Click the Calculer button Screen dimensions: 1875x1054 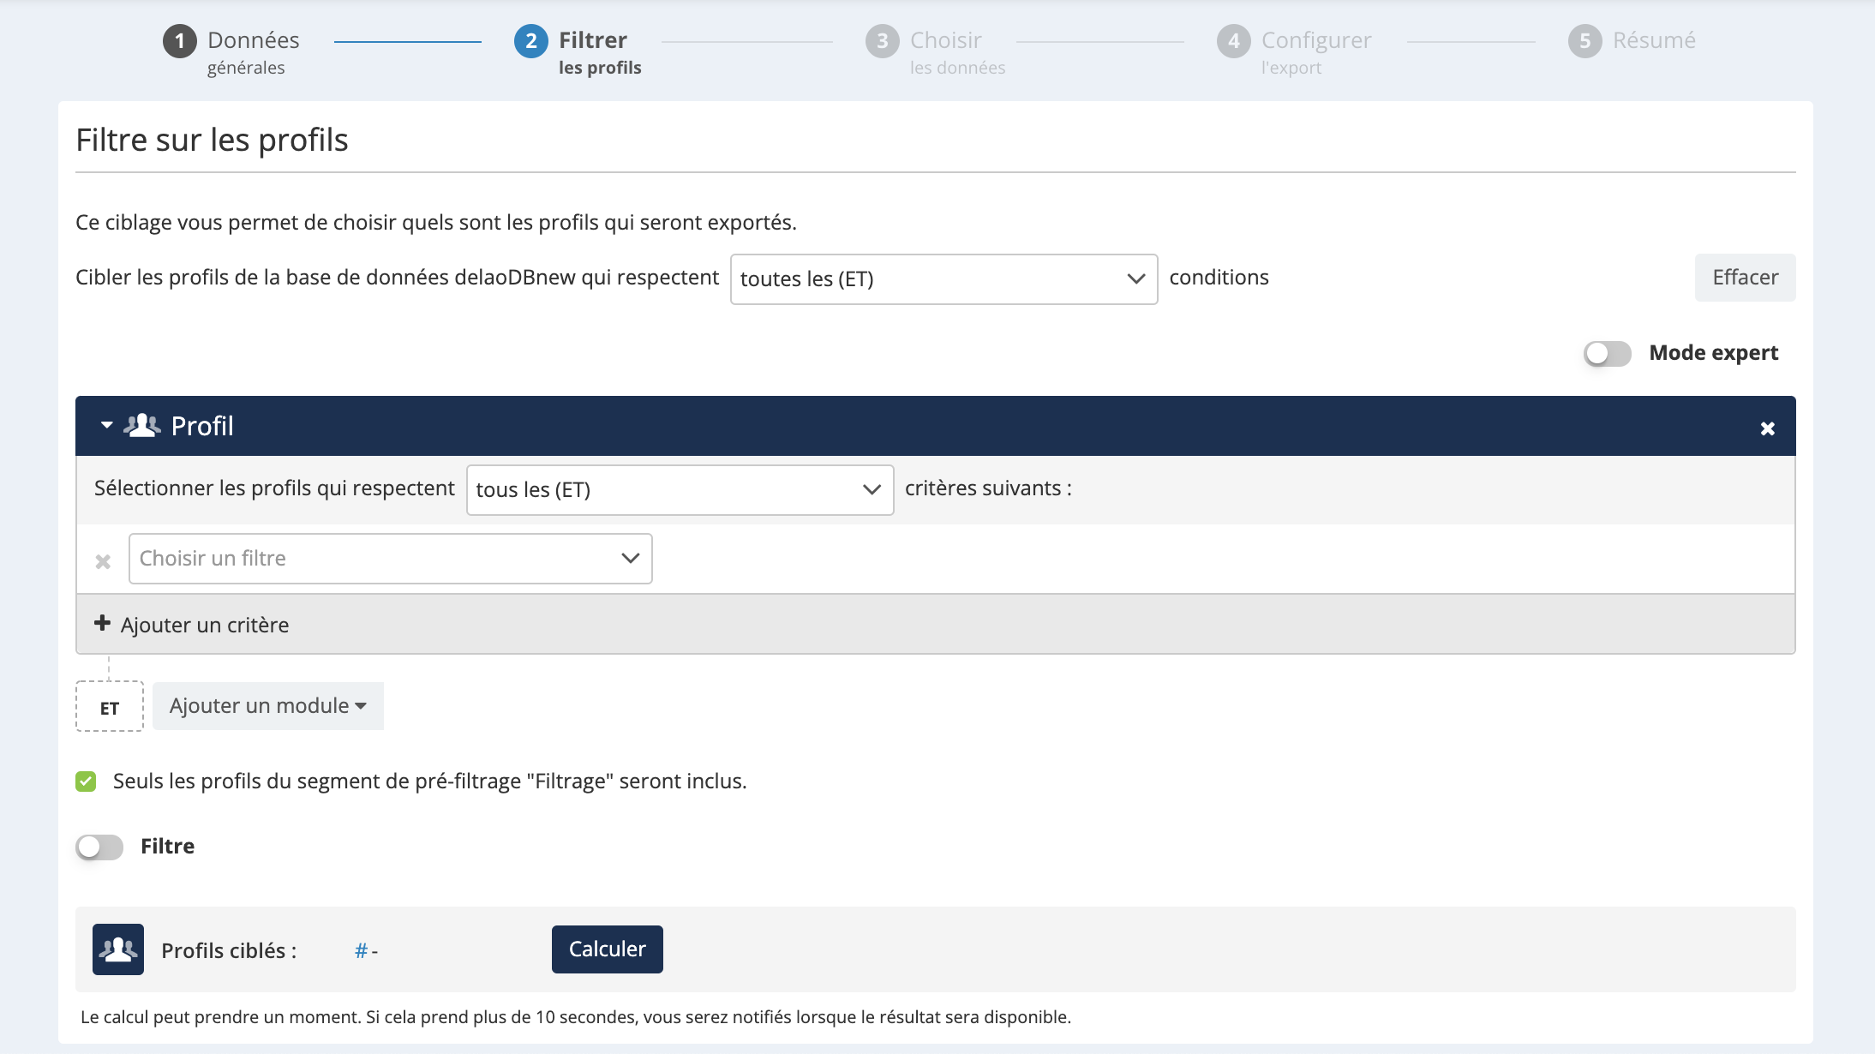(607, 949)
